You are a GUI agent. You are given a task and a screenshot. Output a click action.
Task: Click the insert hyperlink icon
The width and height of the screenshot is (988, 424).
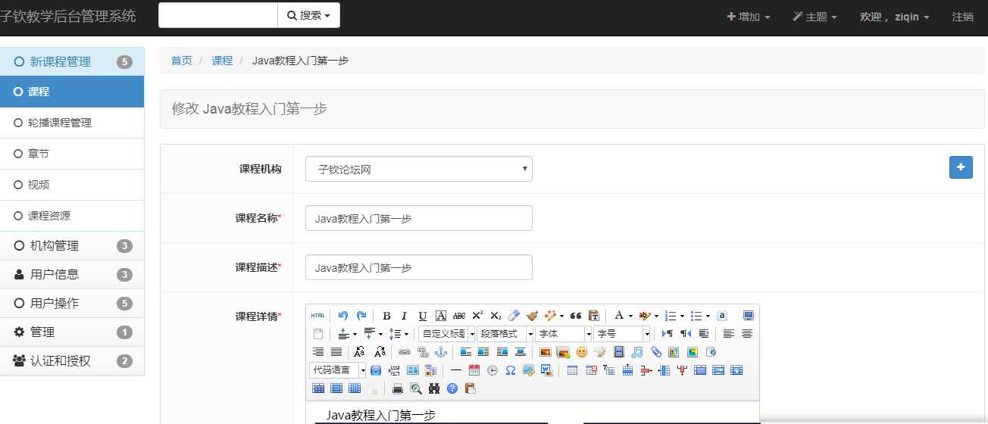[x=405, y=352]
